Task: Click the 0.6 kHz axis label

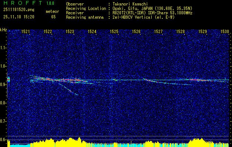Action: [x=3, y=140]
